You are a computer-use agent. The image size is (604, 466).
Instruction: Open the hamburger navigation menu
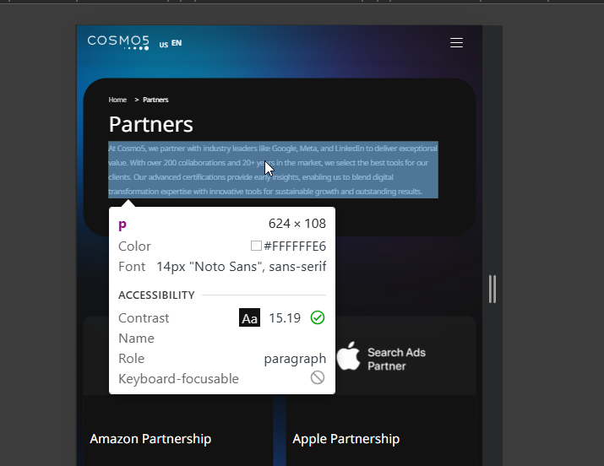[x=456, y=43]
